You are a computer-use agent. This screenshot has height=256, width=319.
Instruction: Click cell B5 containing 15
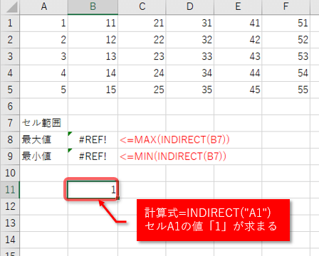93,90
